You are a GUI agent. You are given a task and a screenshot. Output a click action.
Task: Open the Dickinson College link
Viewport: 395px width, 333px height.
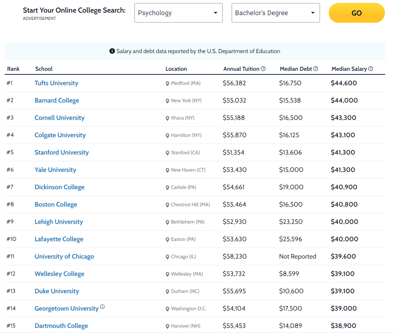59,187
